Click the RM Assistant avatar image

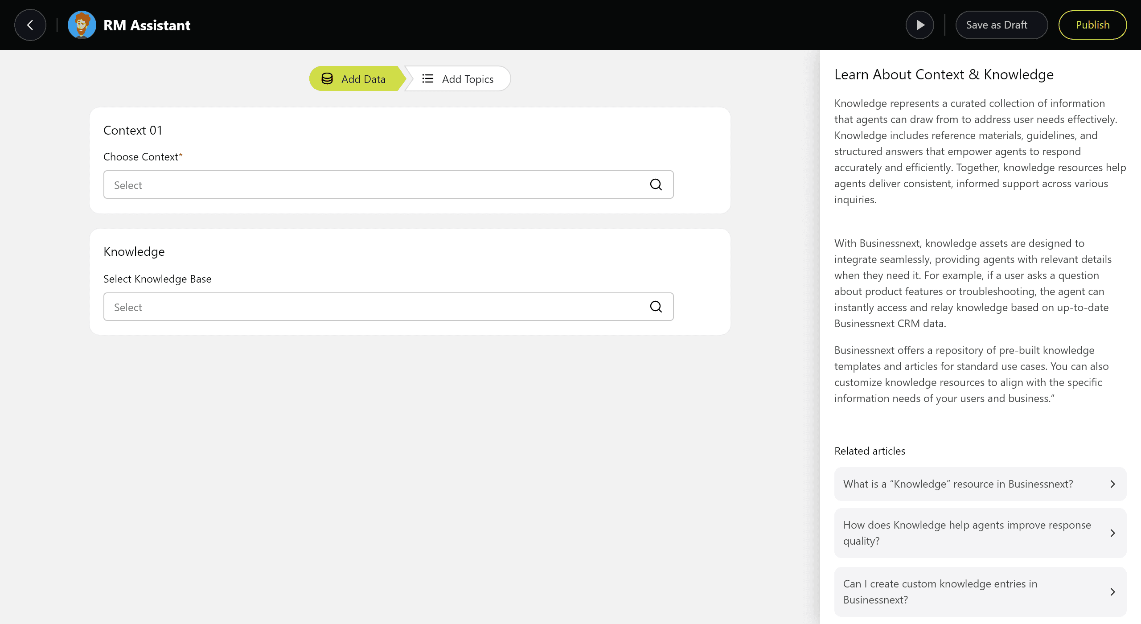(82, 25)
